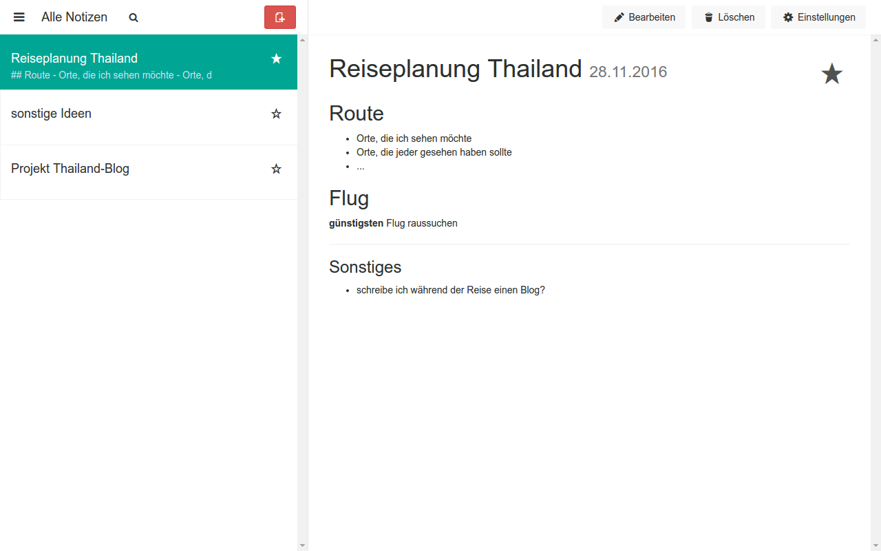Click 'schreibe ich während der Reise einen Blog?'

(x=451, y=290)
